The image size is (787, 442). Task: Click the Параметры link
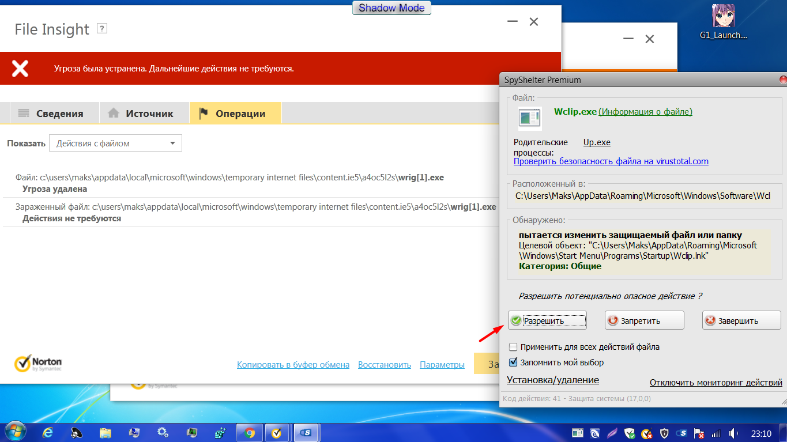coord(442,364)
